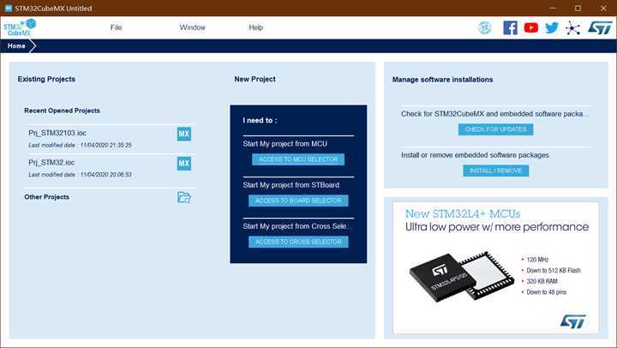Click the Recent Opened Projects heading

point(63,111)
